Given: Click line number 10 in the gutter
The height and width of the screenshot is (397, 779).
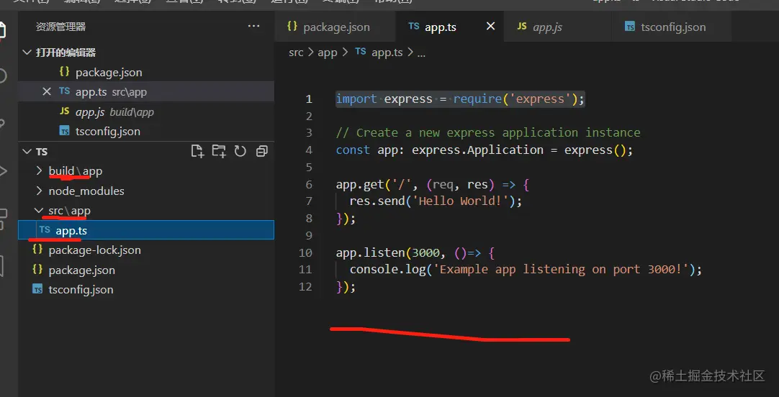Looking at the screenshot, I should click(x=305, y=253).
